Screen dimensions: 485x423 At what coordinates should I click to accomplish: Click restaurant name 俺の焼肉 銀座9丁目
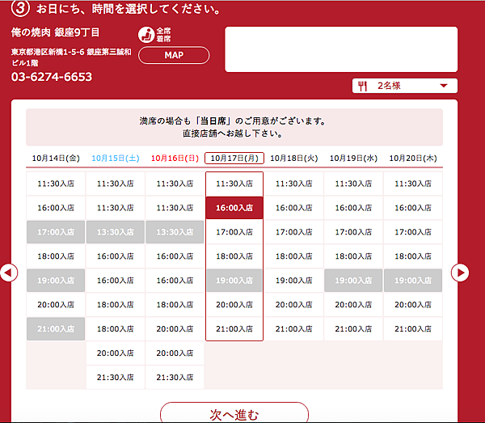click(55, 32)
